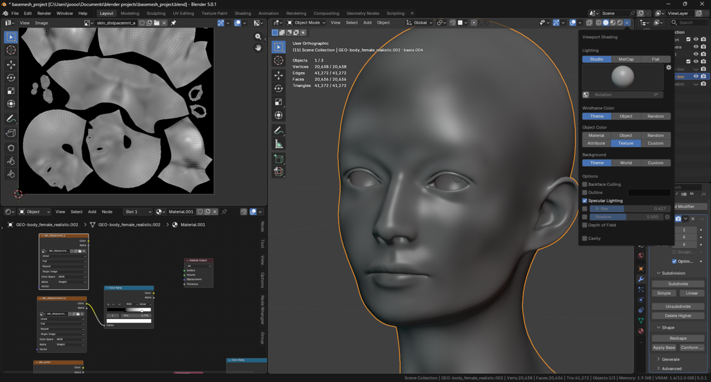This screenshot has height=382, width=711.
Task: Open the Global transform orientation dropdown
Action: (x=419, y=23)
